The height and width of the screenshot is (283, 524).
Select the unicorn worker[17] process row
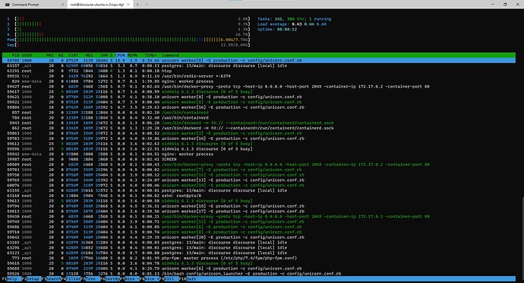point(259,211)
